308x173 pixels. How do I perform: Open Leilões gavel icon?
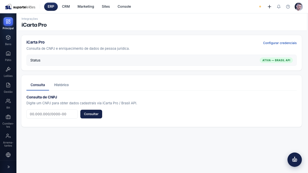coord(8,69)
